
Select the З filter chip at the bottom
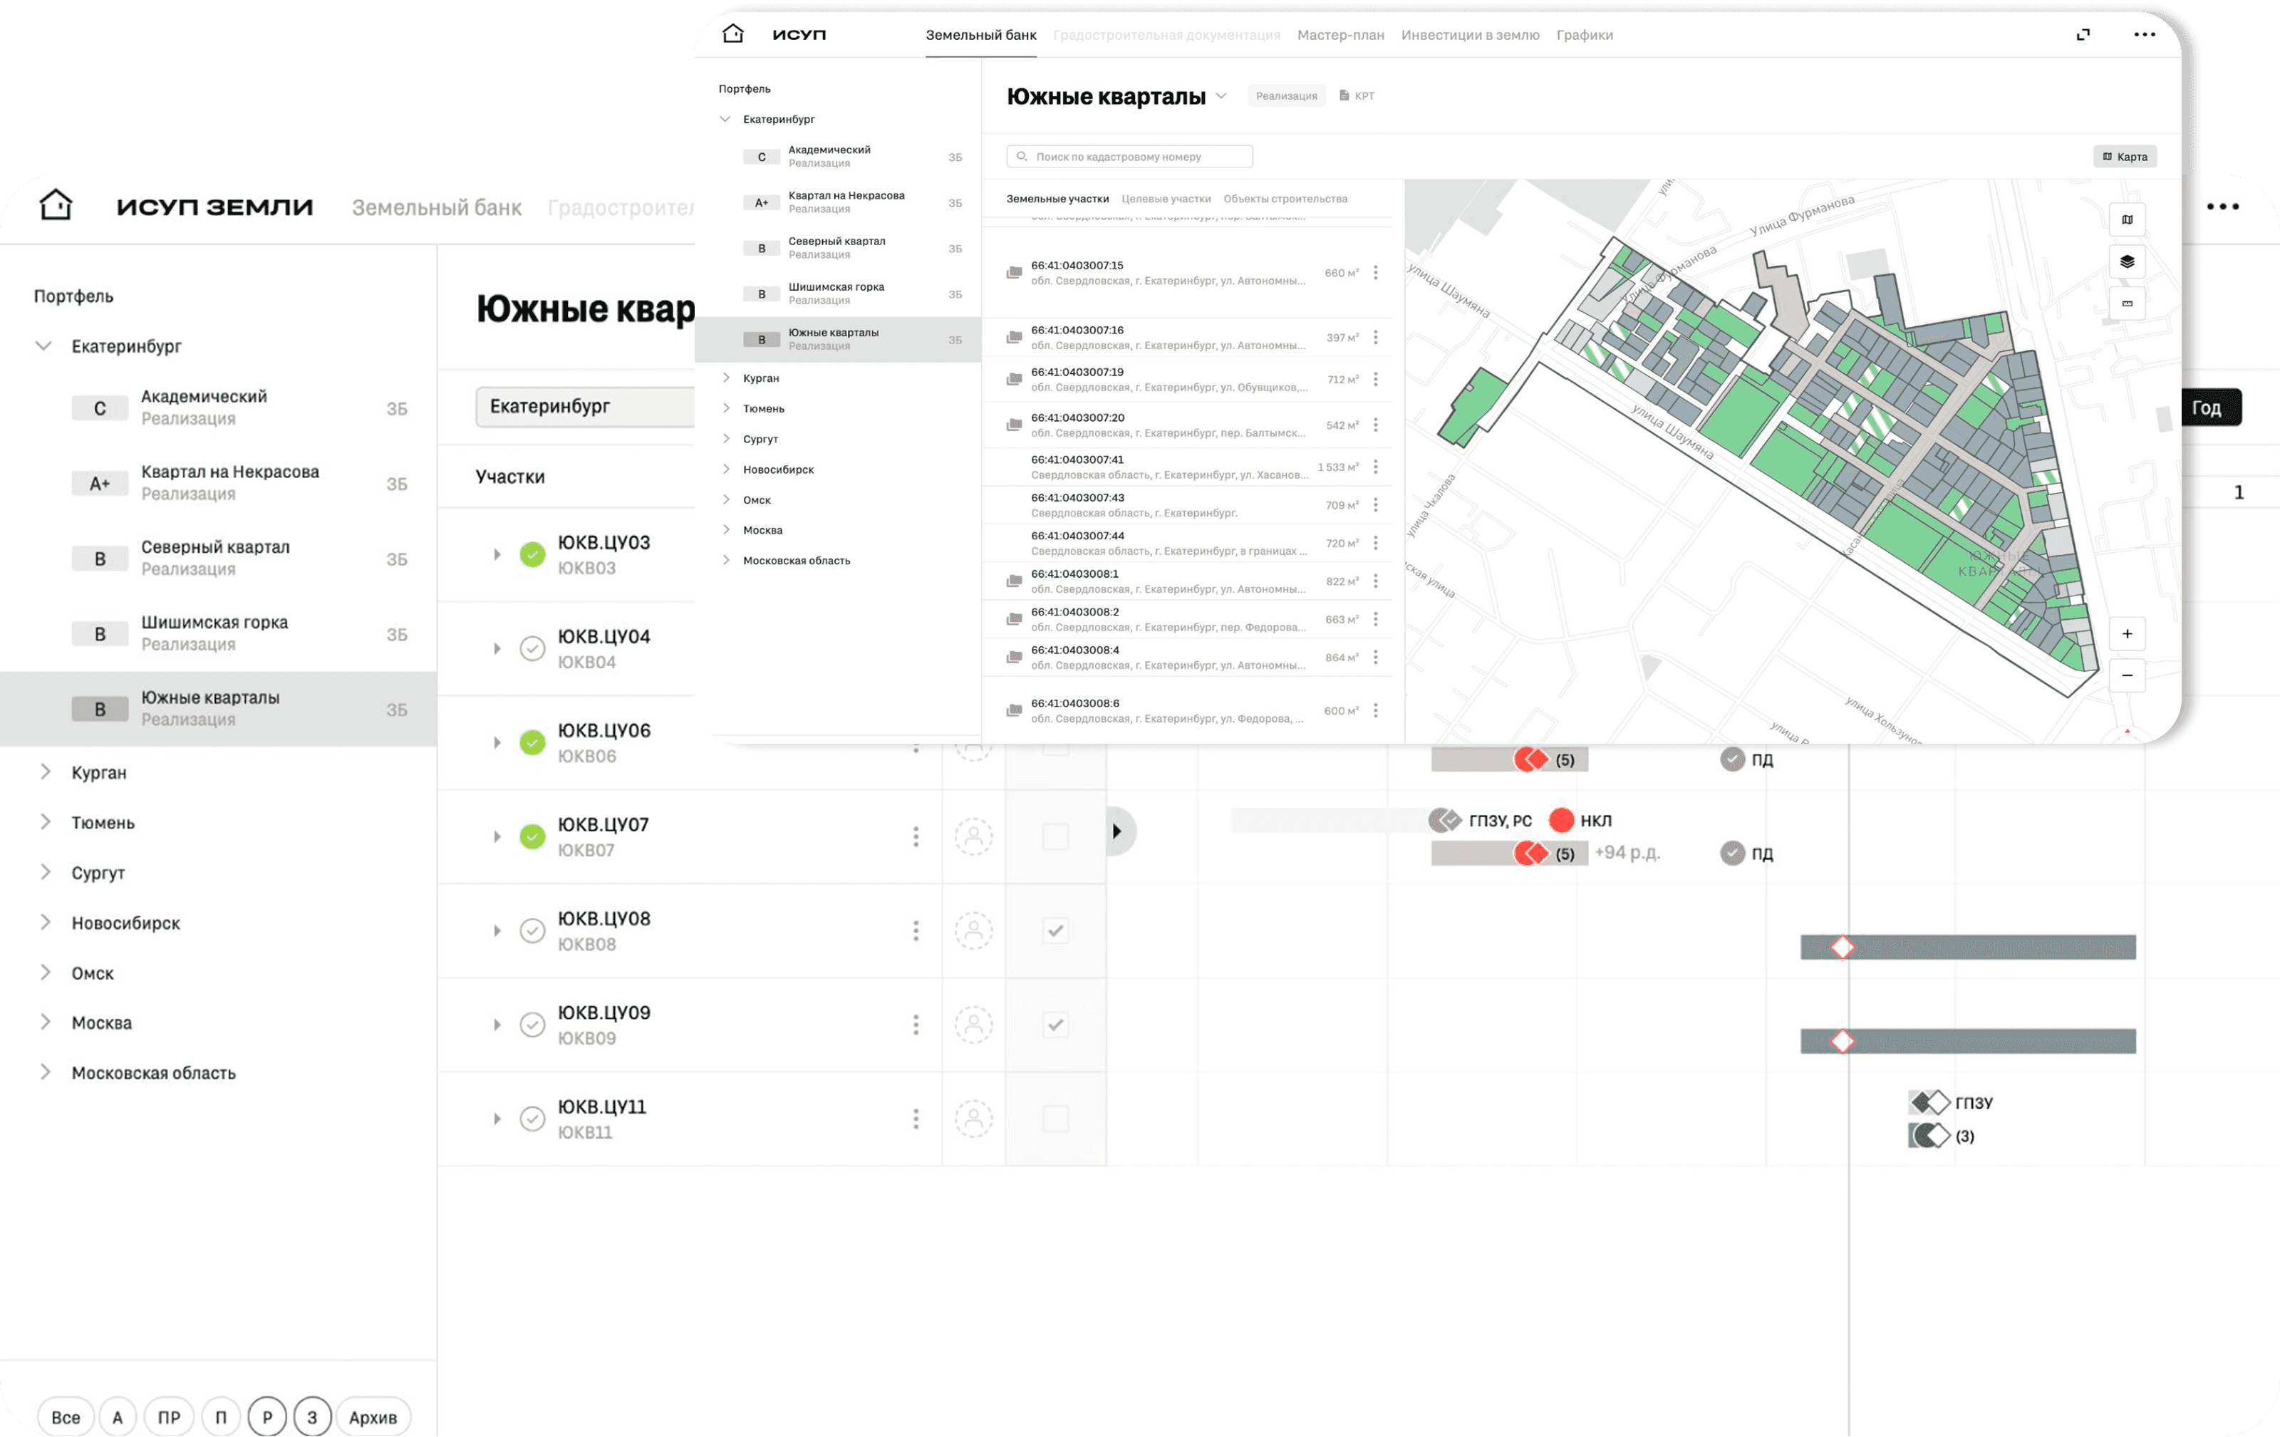click(313, 1416)
